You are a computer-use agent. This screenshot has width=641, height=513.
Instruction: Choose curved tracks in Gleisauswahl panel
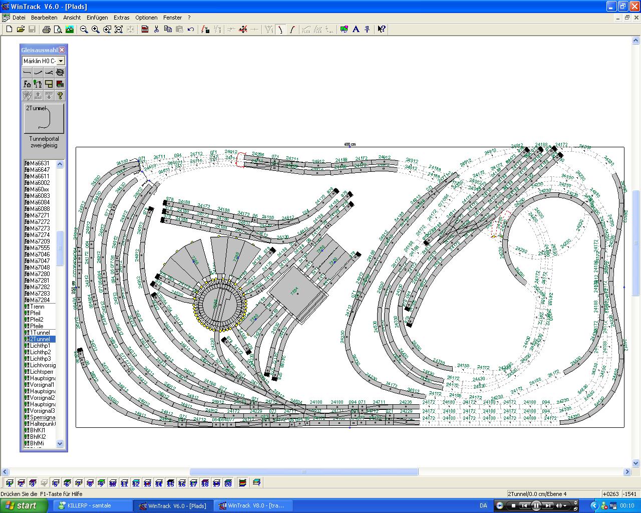38,73
